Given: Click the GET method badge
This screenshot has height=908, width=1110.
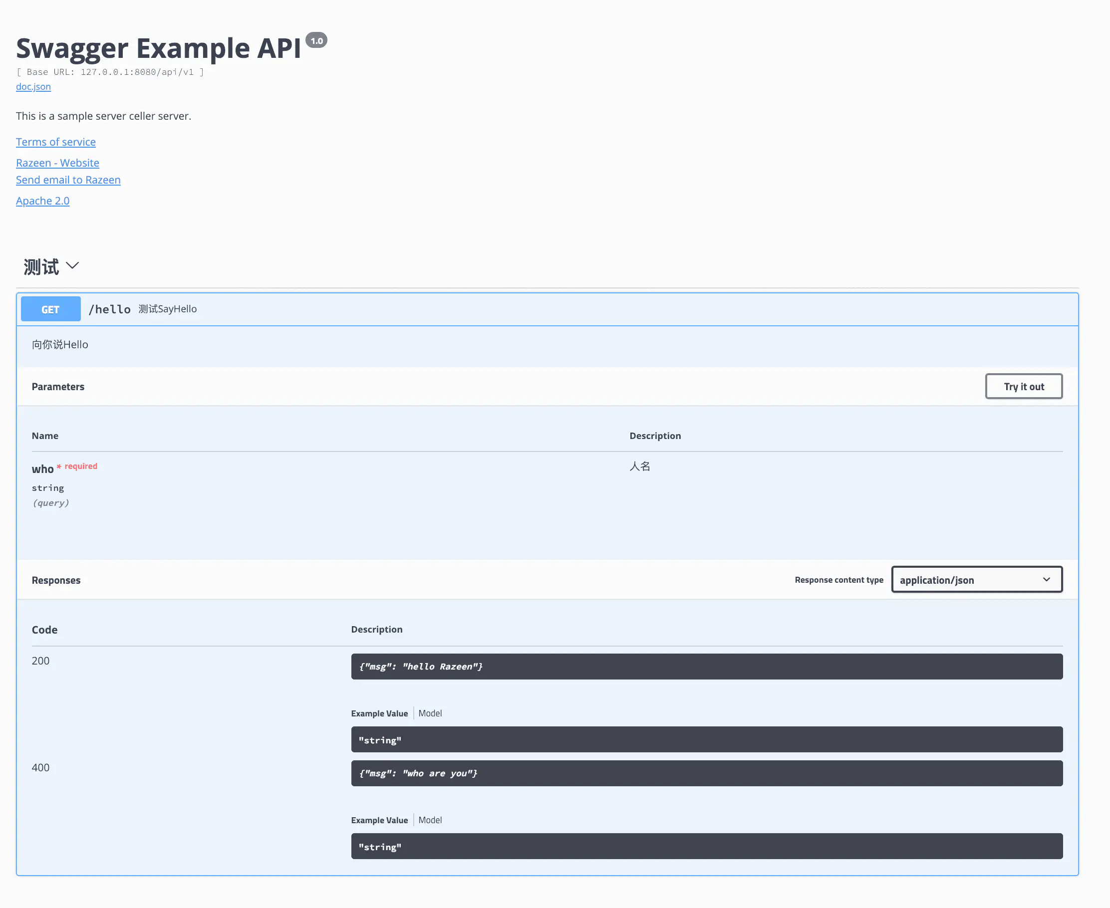Looking at the screenshot, I should coord(51,309).
